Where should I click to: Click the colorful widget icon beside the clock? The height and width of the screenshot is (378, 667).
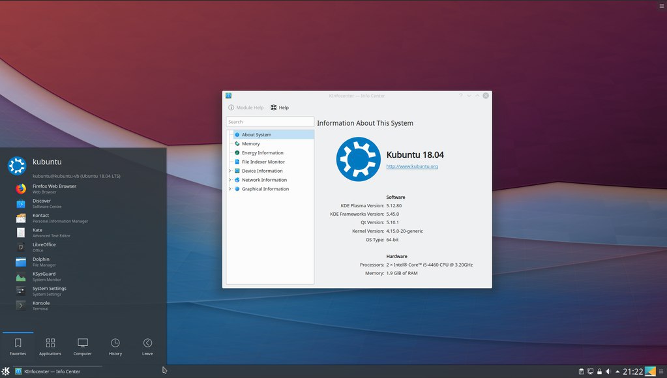(x=650, y=371)
